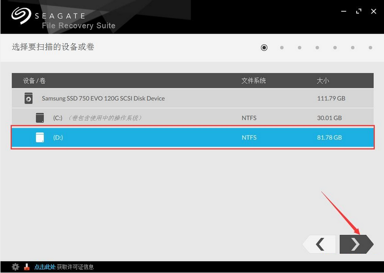Click the license stamp icon
The height and width of the screenshot is (273, 384).
[x=27, y=267]
